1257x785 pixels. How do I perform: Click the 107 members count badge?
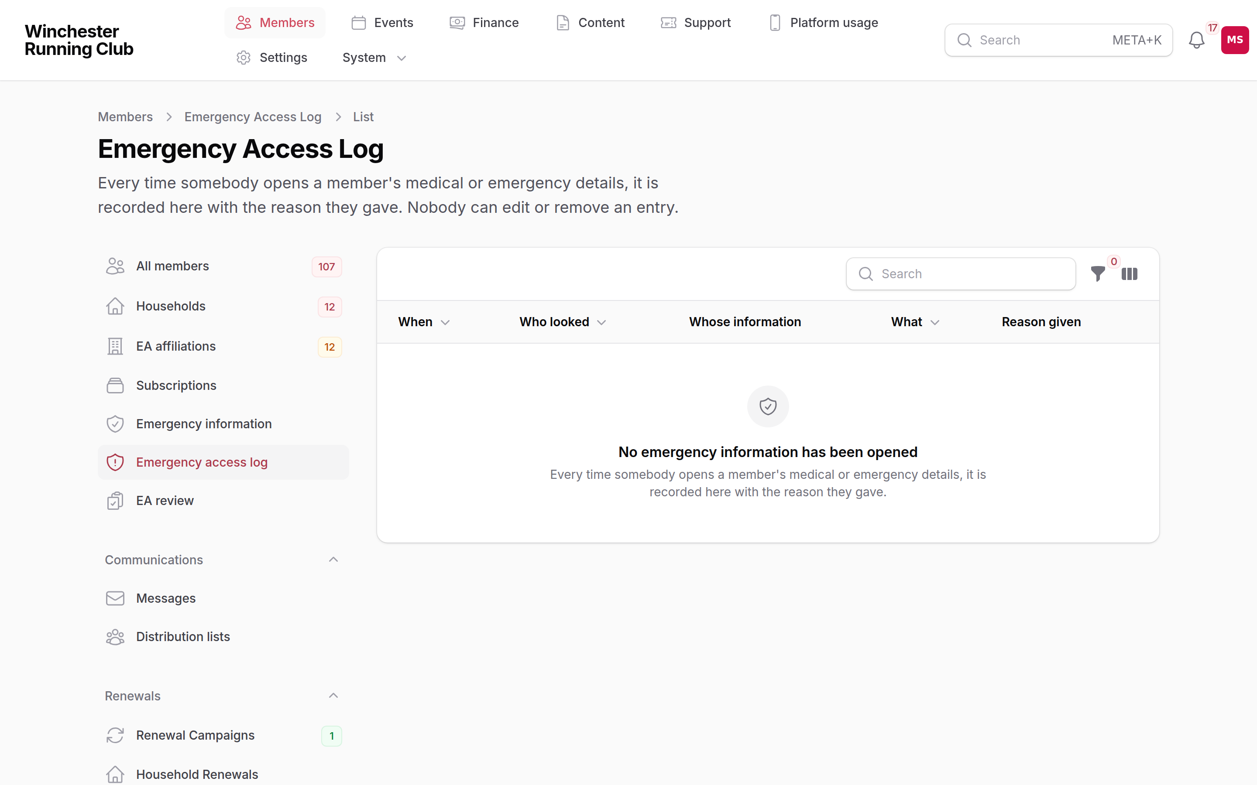tap(326, 267)
